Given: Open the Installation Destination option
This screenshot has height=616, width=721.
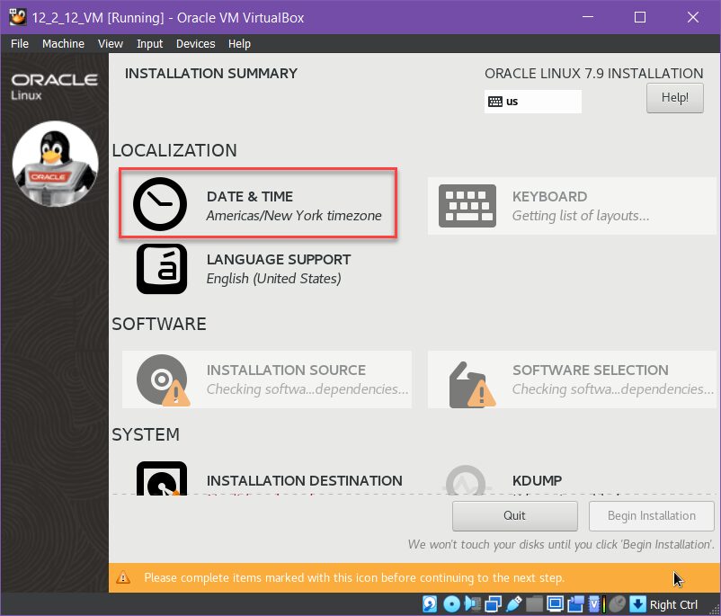Looking at the screenshot, I should click(269, 478).
